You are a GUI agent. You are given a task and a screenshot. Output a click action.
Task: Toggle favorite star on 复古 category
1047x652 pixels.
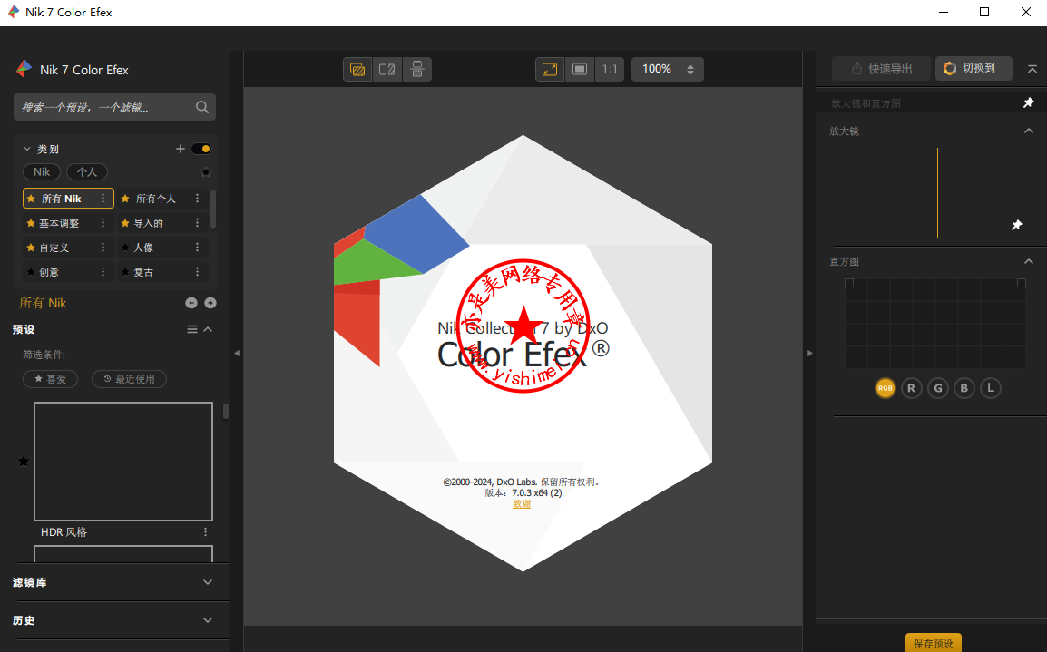click(125, 272)
